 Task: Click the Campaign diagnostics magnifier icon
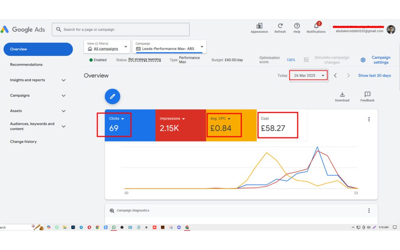112,211
